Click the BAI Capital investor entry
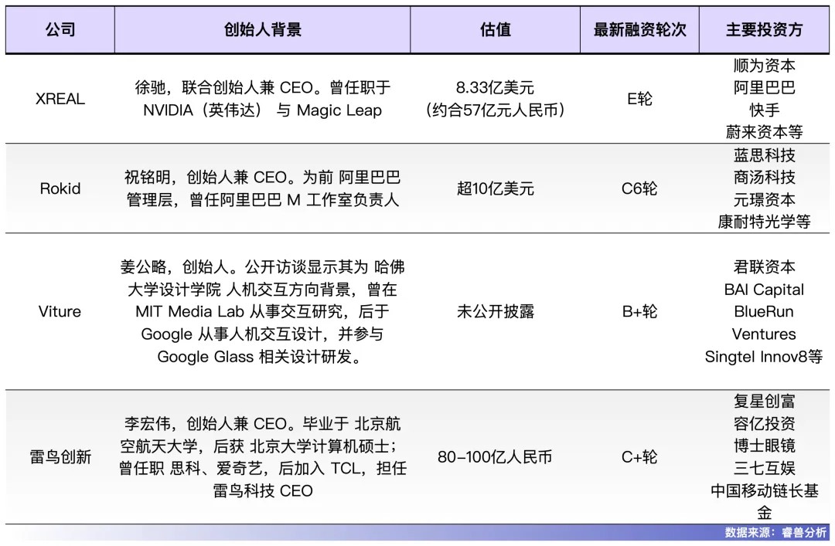Image resolution: width=835 pixels, height=546 pixels. tap(764, 290)
